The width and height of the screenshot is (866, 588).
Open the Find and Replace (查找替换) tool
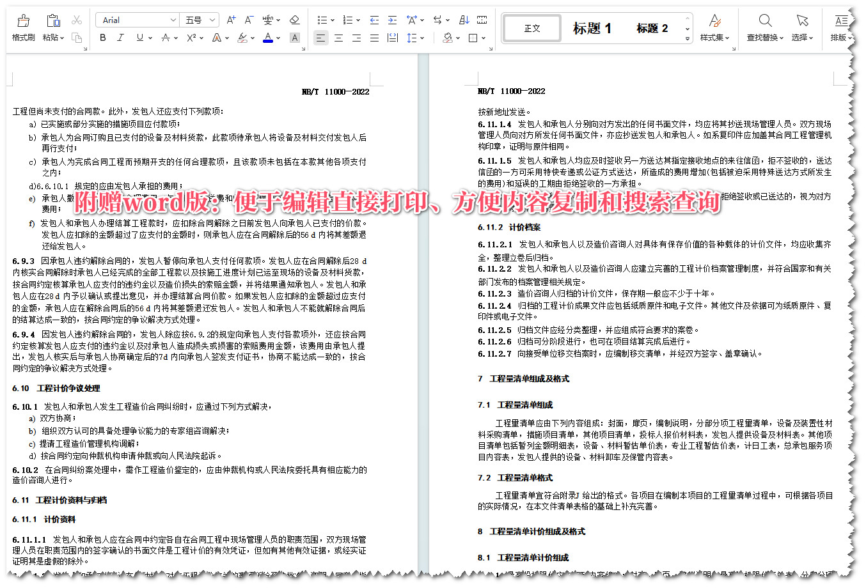[x=765, y=27]
